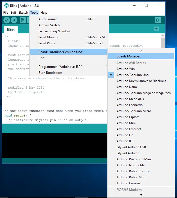Click the 'modified 8 May 2014' comment line
This screenshot has height=198, width=177.
point(26,88)
